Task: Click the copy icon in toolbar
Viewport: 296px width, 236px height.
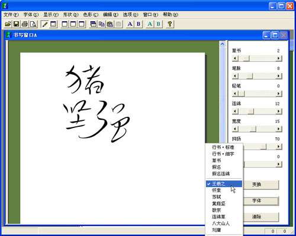Action: point(102,24)
